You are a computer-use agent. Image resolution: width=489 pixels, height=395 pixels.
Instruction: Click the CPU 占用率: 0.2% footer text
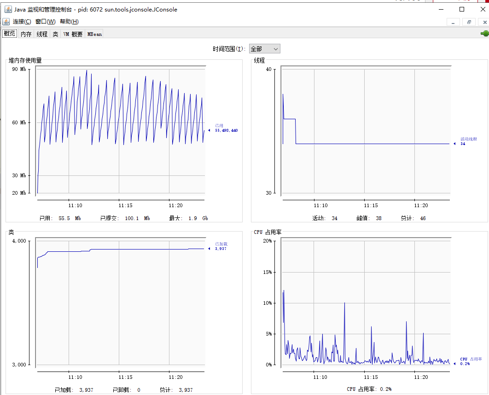point(369,389)
